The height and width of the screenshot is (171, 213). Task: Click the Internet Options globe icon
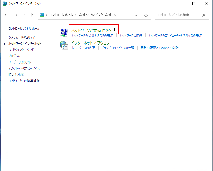click(63, 45)
